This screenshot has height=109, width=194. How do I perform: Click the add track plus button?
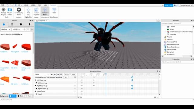tap(75, 77)
